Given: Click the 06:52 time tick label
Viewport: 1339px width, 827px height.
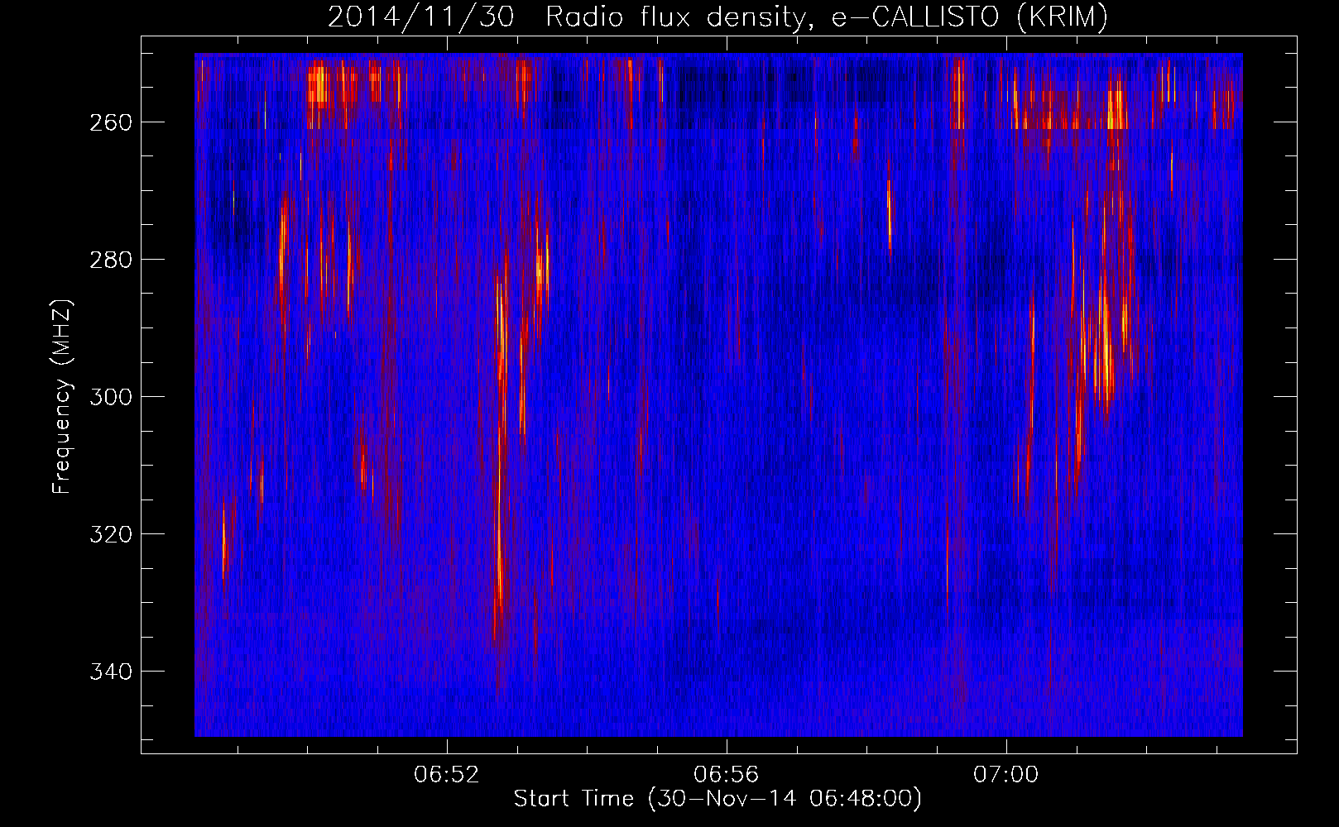Looking at the screenshot, I should tap(447, 775).
